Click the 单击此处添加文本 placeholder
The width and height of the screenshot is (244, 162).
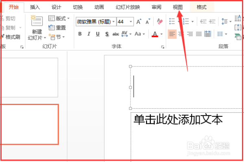(x=178, y=120)
